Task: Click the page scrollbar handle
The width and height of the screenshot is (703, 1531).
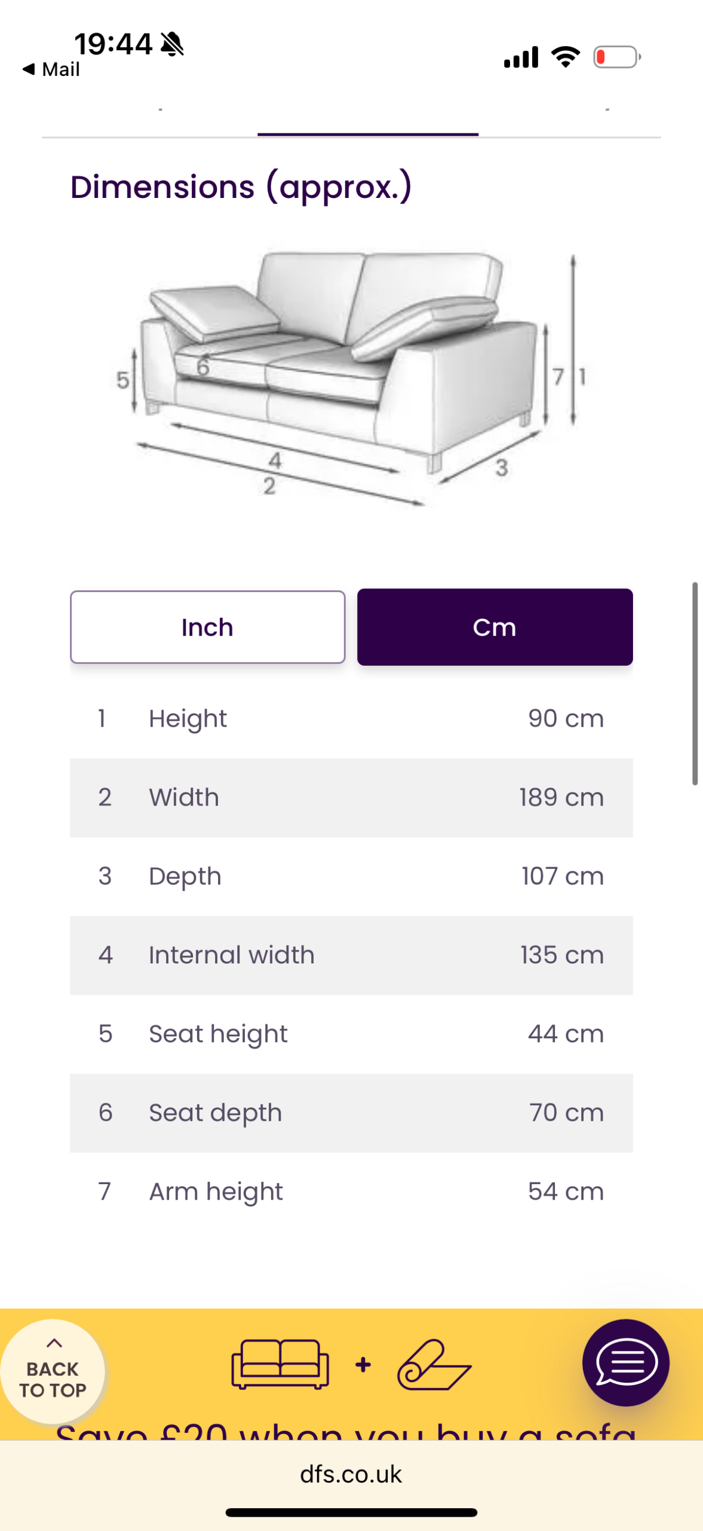Action: [x=695, y=682]
